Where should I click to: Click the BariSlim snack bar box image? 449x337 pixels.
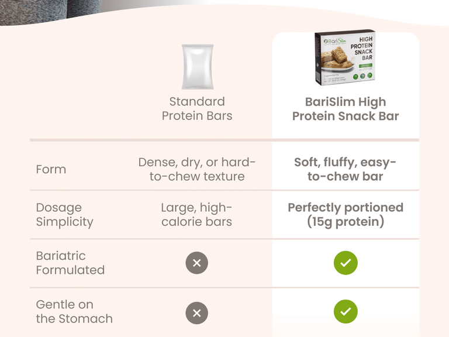click(x=345, y=59)
